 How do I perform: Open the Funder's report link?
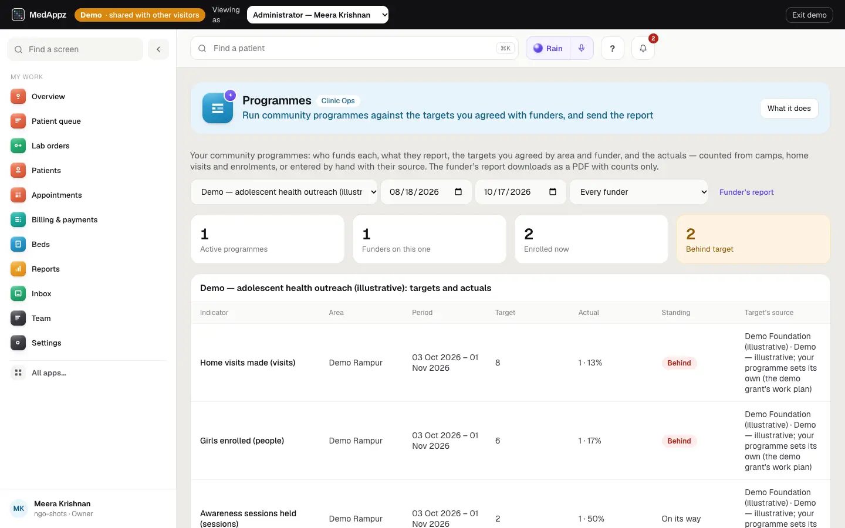tap(746, 192)
